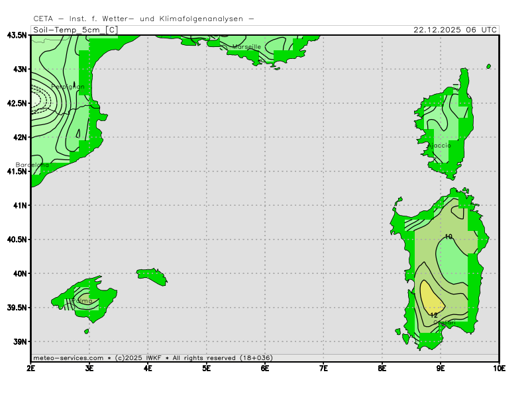This screenshot has width=530, height=397.
Task: Click the 10E longitude axis label
Action: click(x=498, y=367)
